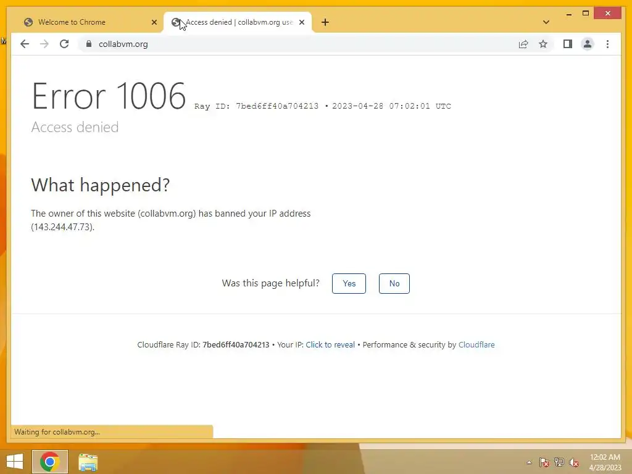Image resolution: width=632 pixels, height=474 pixels.
Task: Expand the tab search chevron
Action: (x=546, y=22)
